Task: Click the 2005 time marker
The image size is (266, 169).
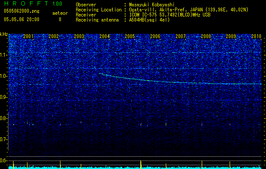Action: tap(130, 36)
